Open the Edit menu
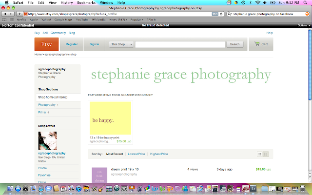Image resolution: width=312 pixels, height=195 pixels. 41,2
